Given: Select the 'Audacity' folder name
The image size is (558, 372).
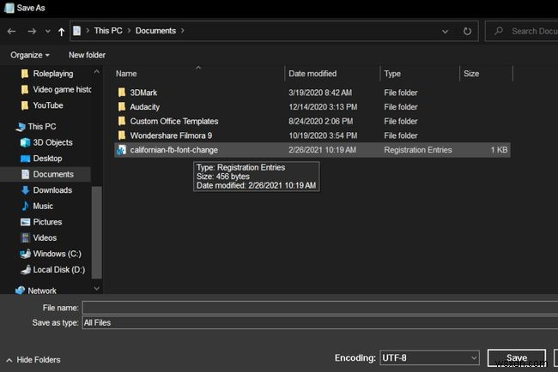Looking at the screenshot, I should click(x=144, y=107).
